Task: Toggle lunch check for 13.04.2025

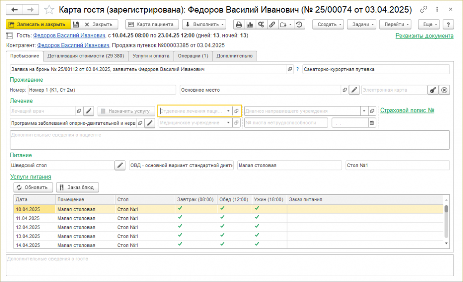Action: 222,235
